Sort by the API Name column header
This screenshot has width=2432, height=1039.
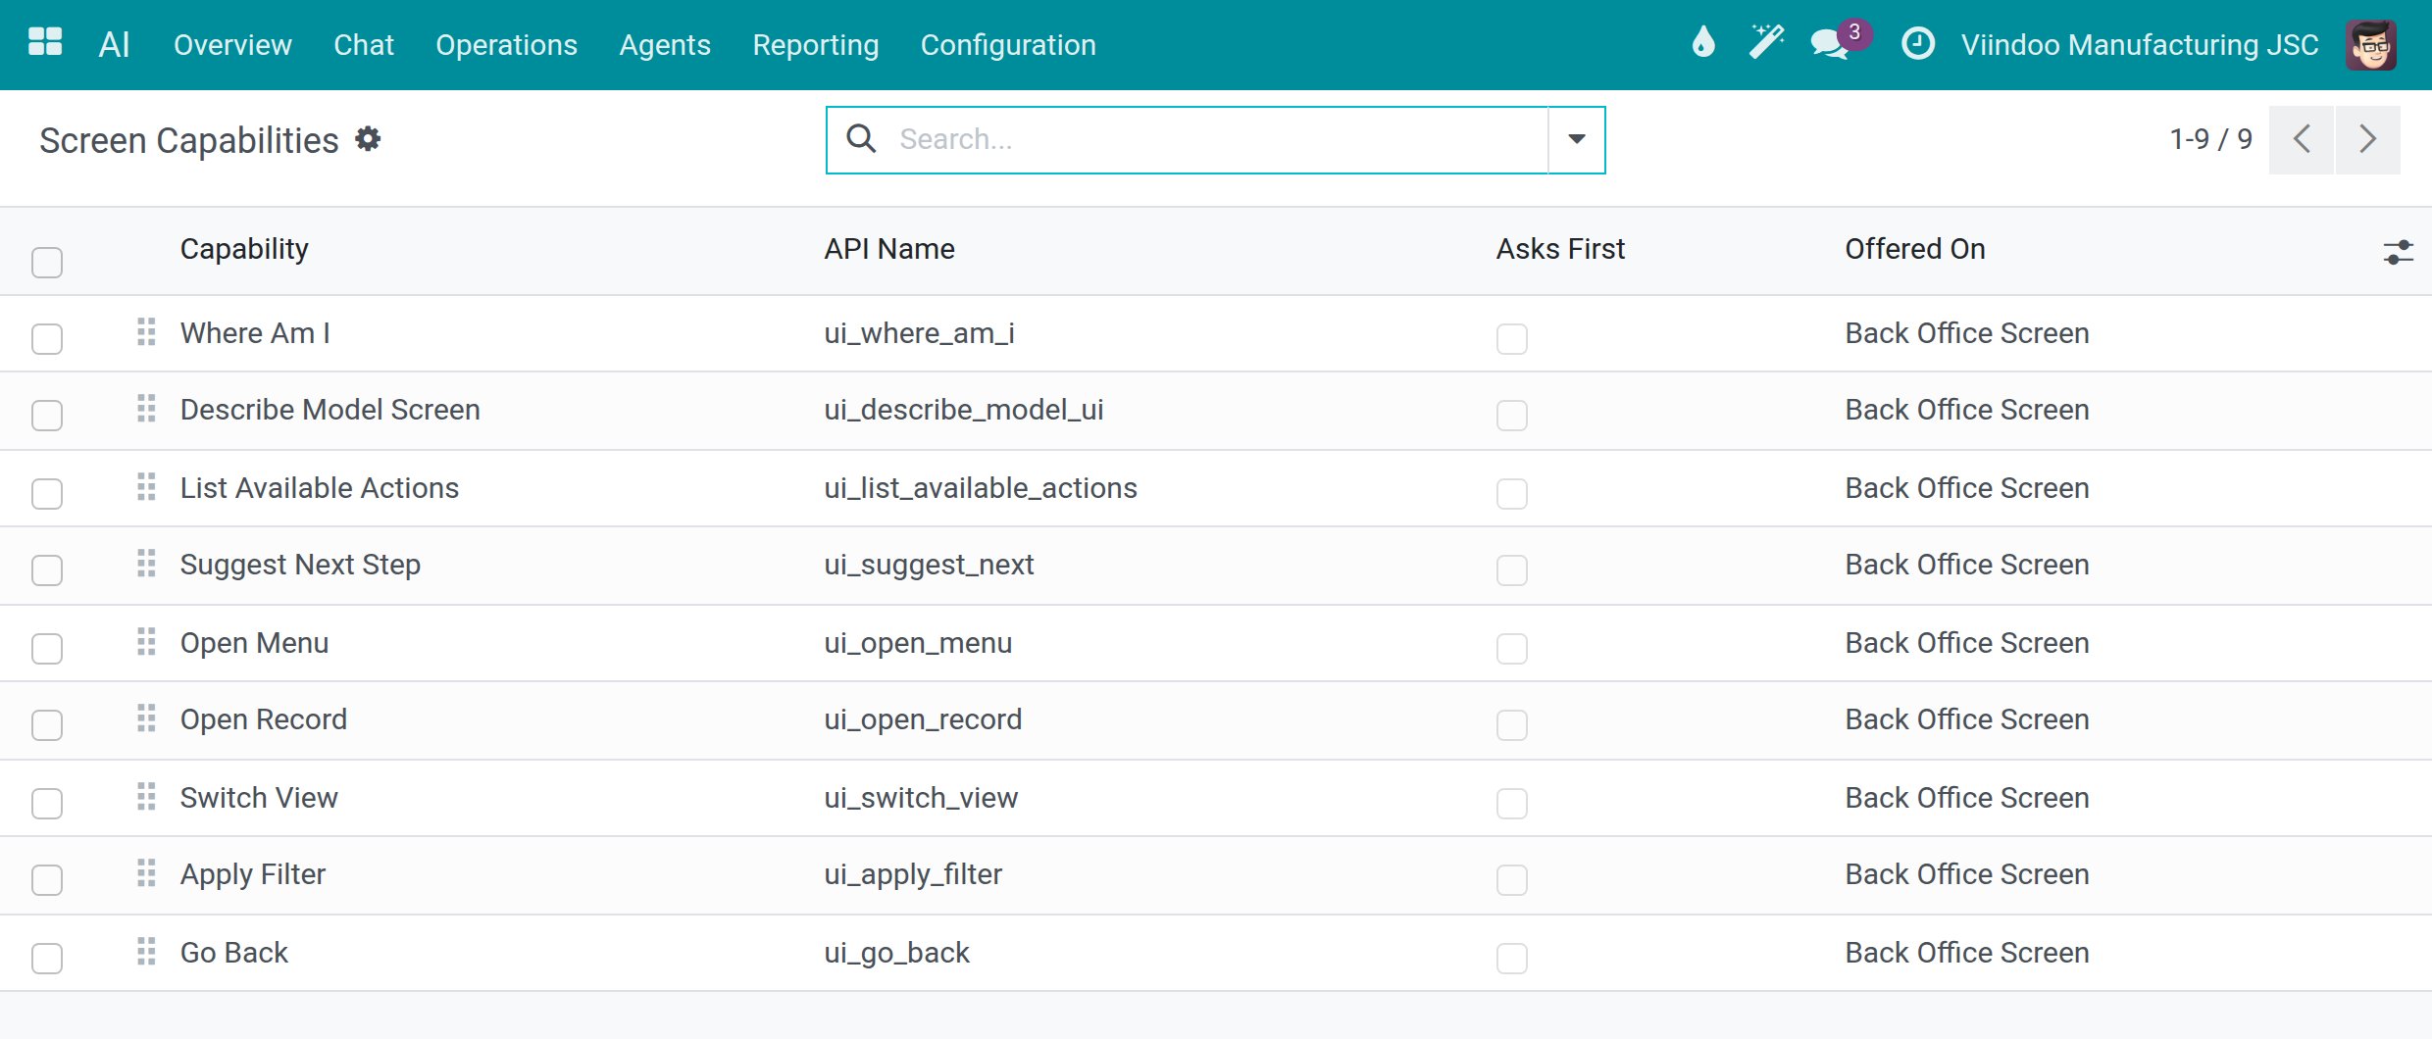click(x=889, y=249)
